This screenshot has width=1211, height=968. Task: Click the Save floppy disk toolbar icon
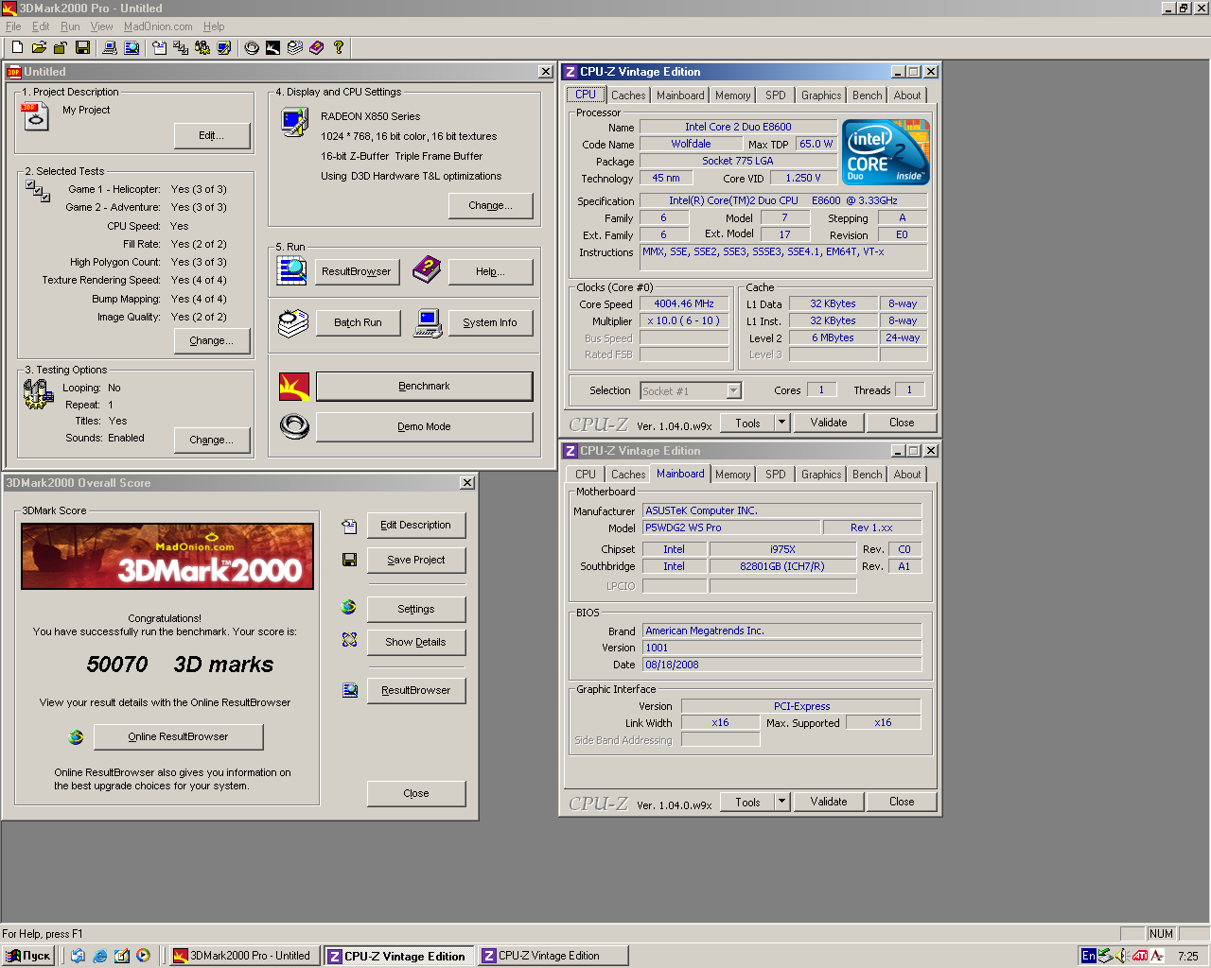pyautogui.click(x=82, y=47)
